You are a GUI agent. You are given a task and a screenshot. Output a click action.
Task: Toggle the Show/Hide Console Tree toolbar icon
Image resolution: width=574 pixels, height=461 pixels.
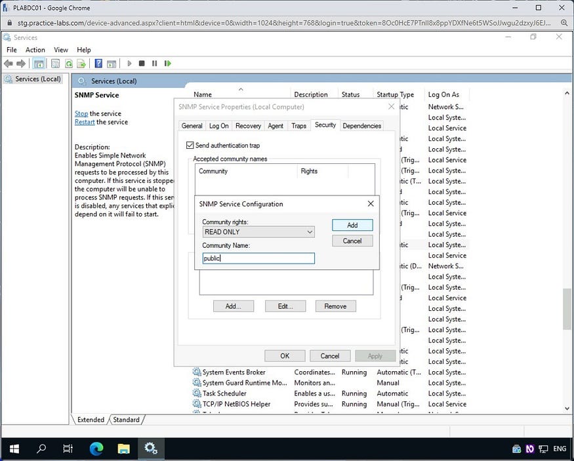tap(39, 64)
